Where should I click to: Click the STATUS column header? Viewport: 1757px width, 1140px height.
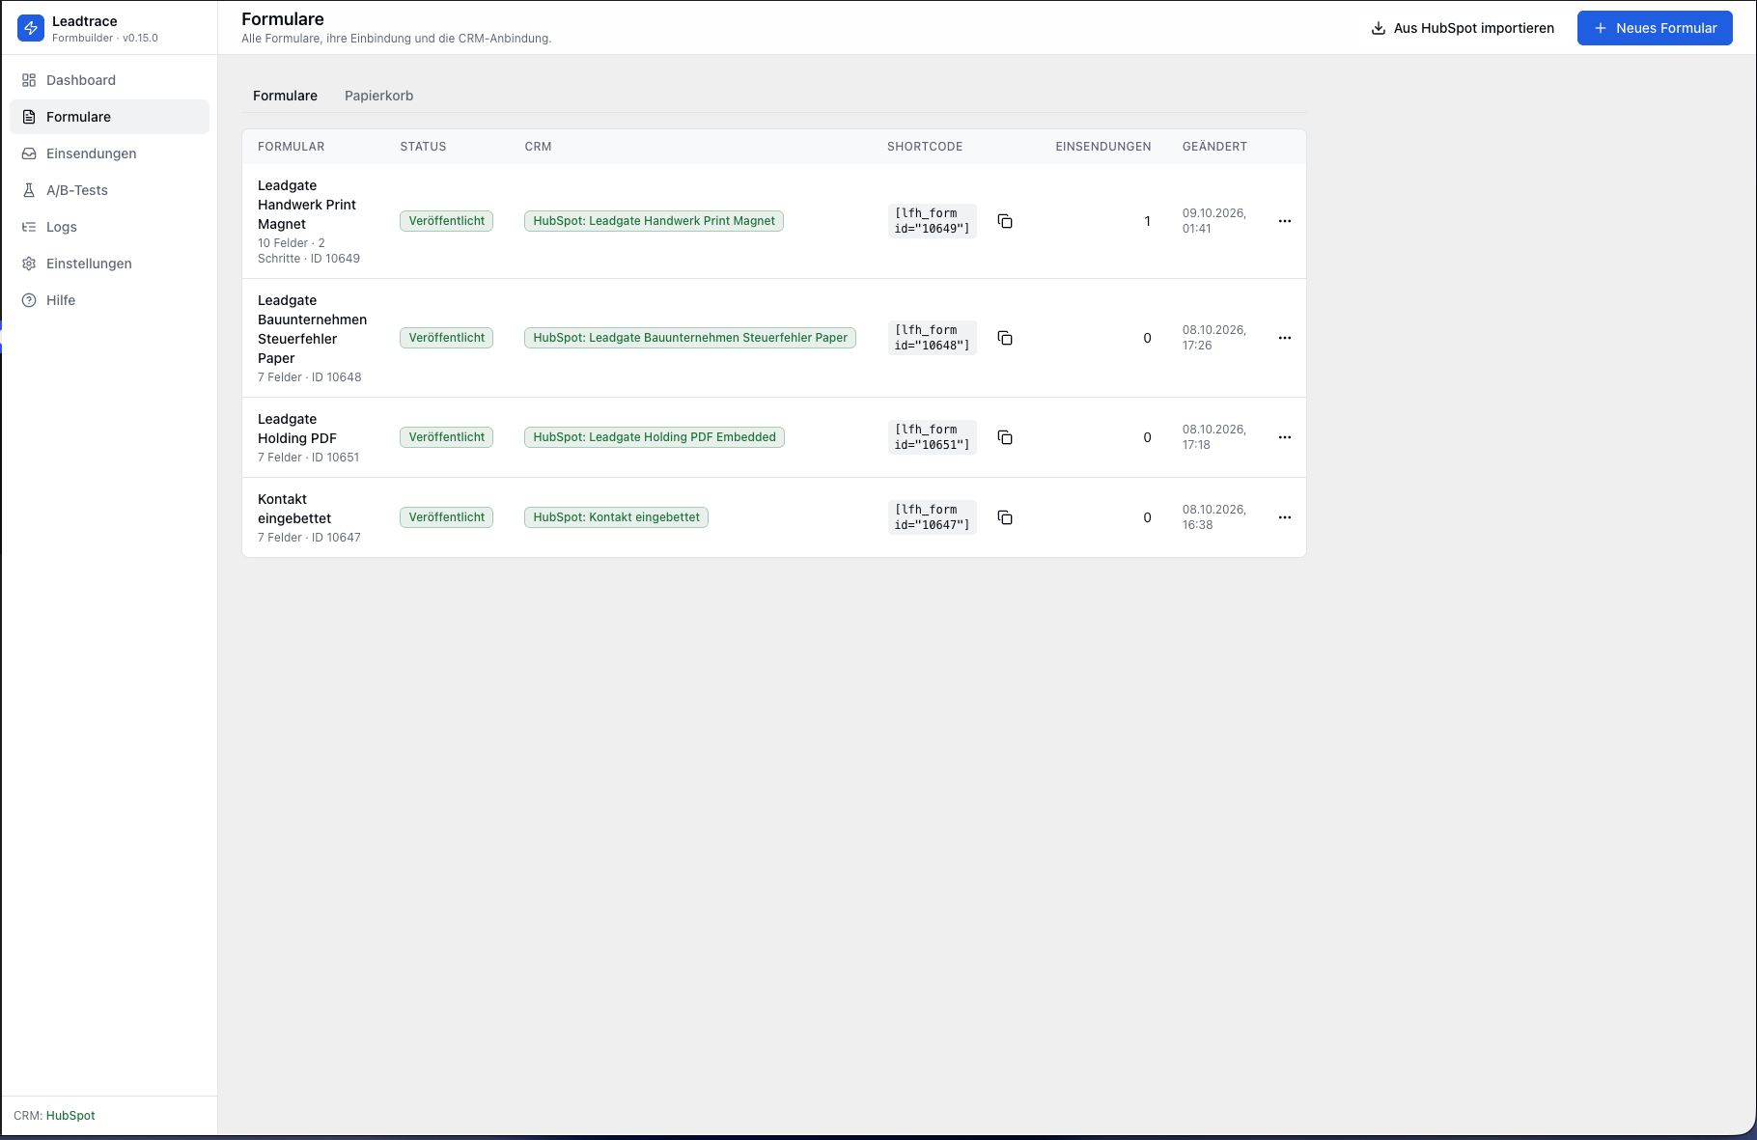[x=423, y=147]
